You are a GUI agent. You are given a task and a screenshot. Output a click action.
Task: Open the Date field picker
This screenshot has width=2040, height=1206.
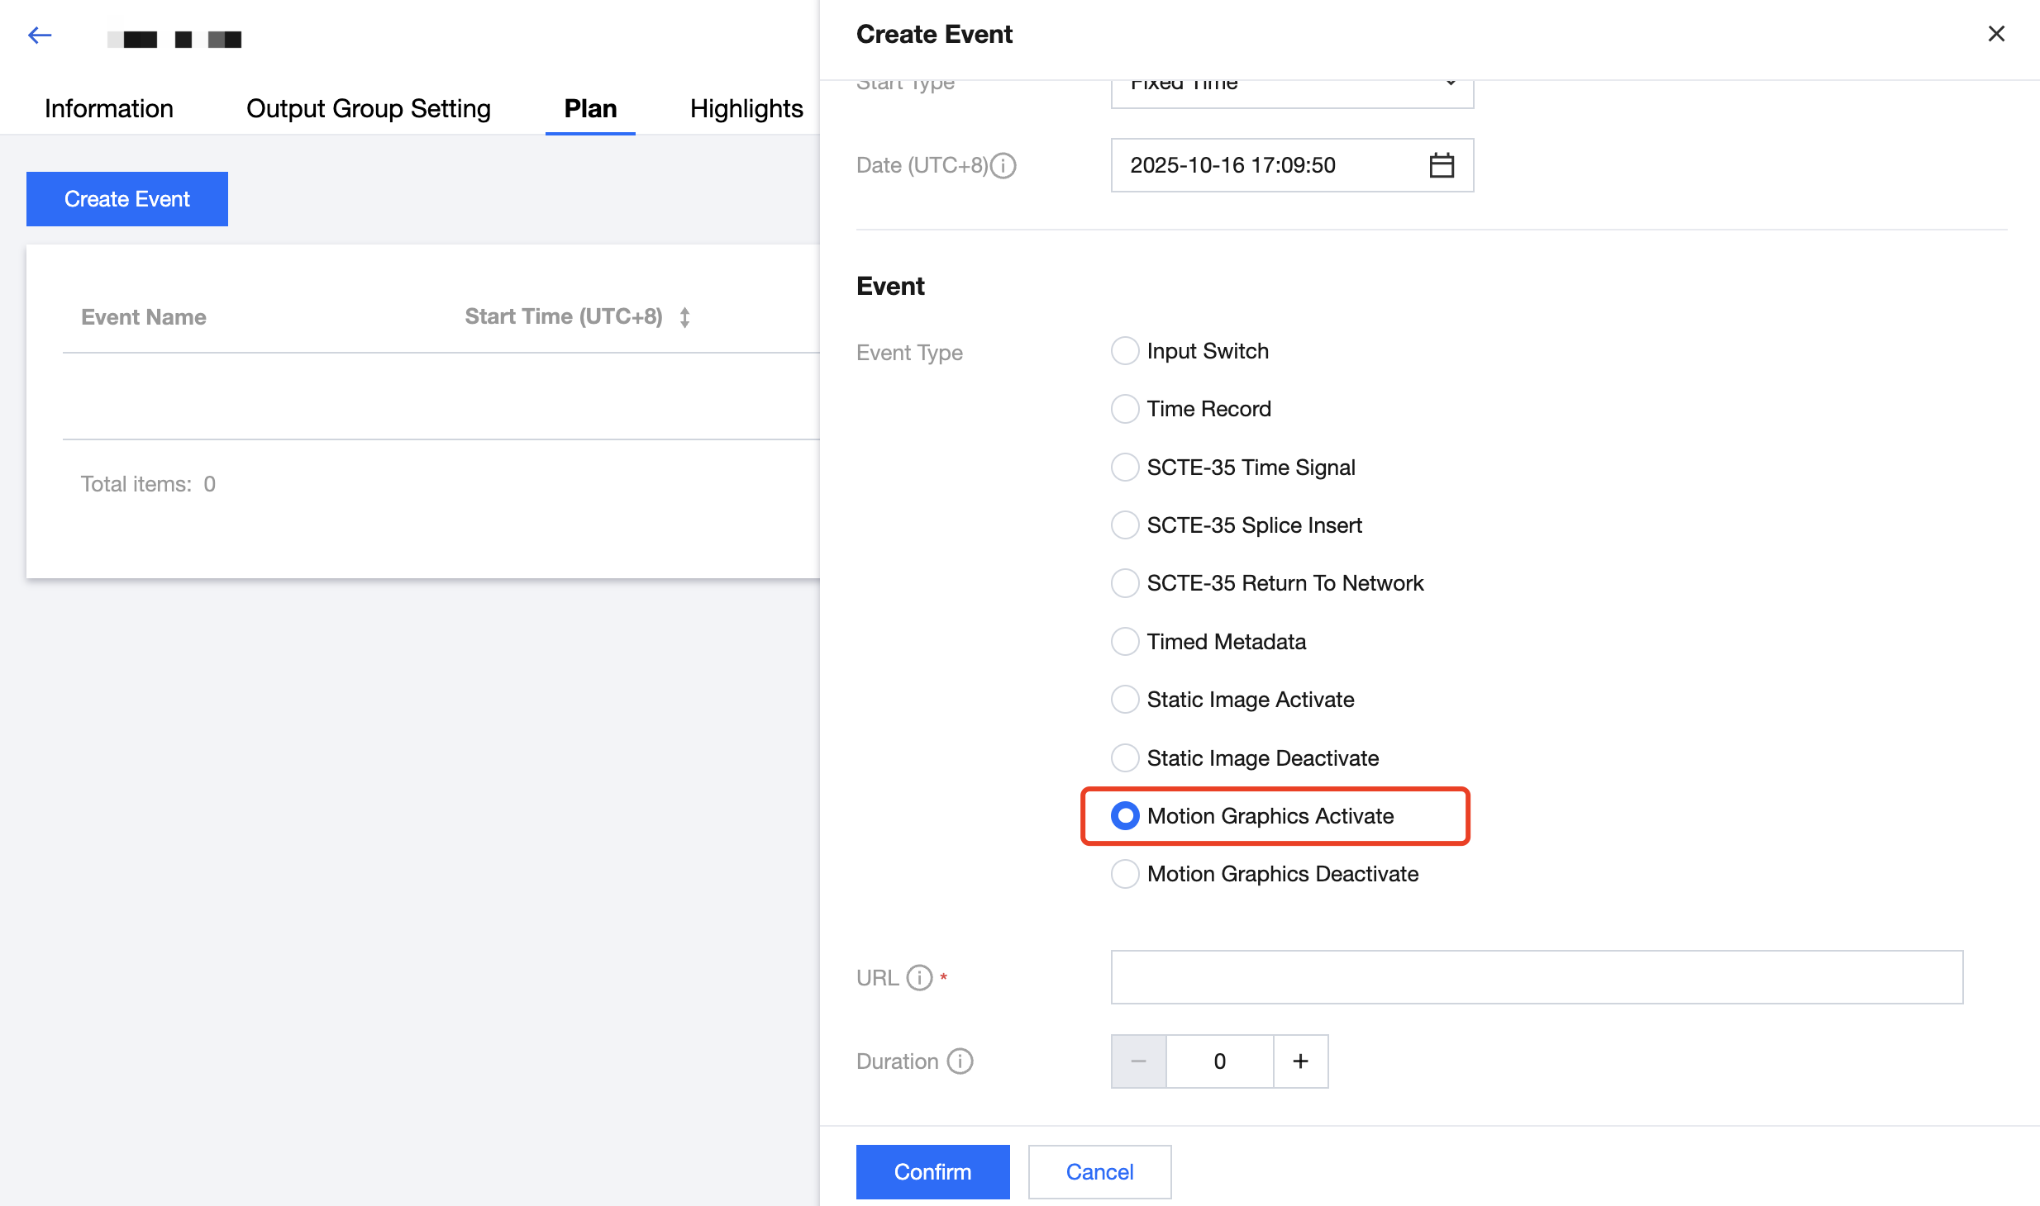click(x=1265, y=165)
